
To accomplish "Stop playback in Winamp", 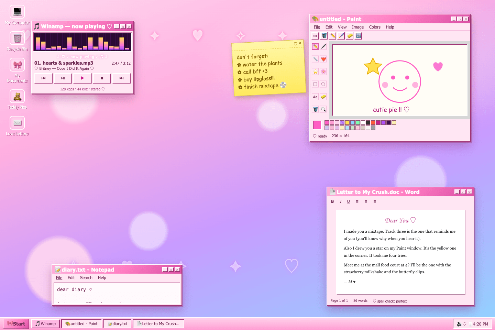I will point(102,78).
